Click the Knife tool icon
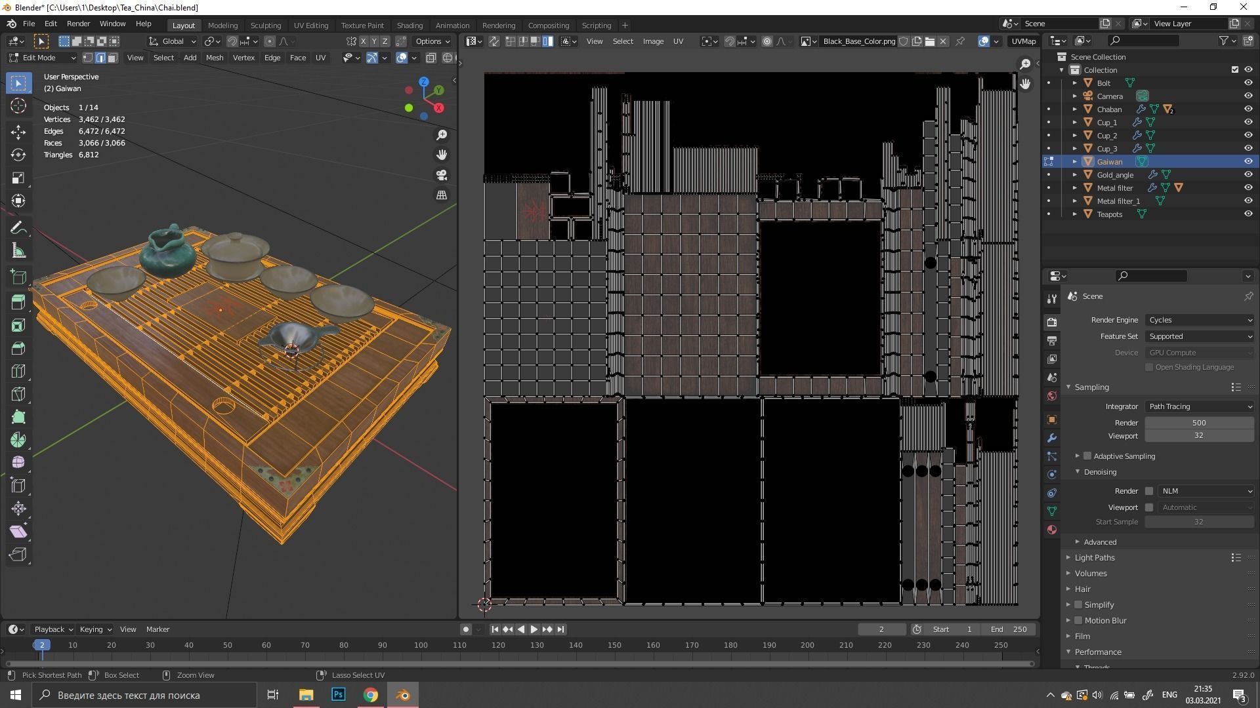 tap(18, 393)
